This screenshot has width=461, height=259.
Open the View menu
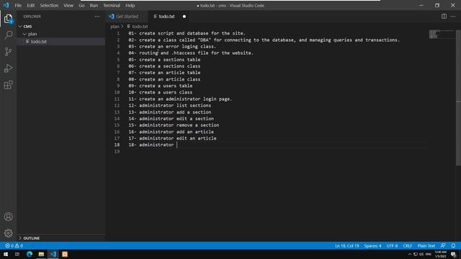pos(68,5)
